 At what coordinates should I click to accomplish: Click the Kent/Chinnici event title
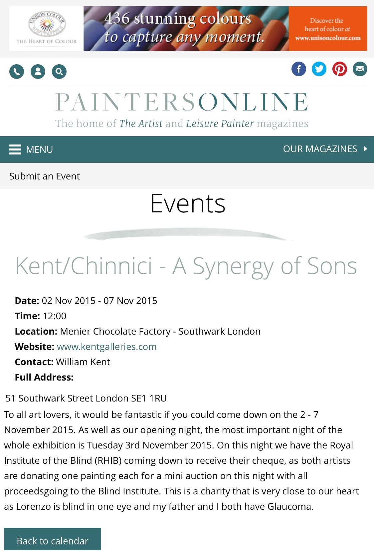pos(186,266)
